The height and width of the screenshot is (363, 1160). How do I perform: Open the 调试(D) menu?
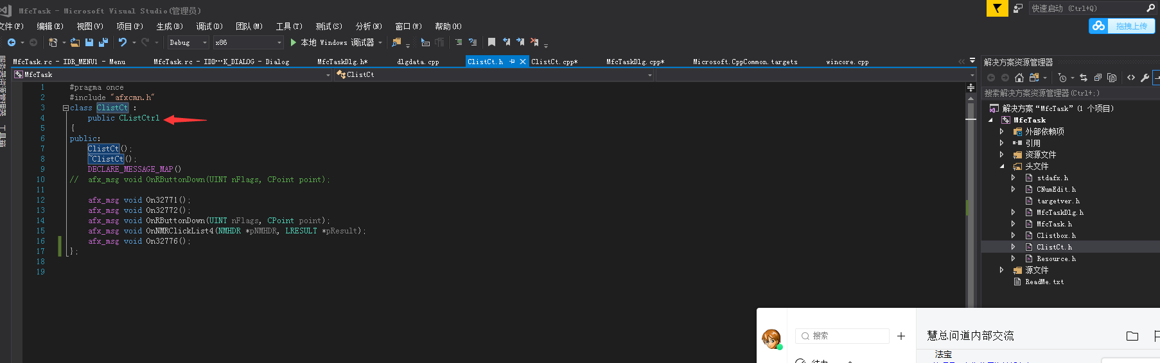[x=209, y=26]
